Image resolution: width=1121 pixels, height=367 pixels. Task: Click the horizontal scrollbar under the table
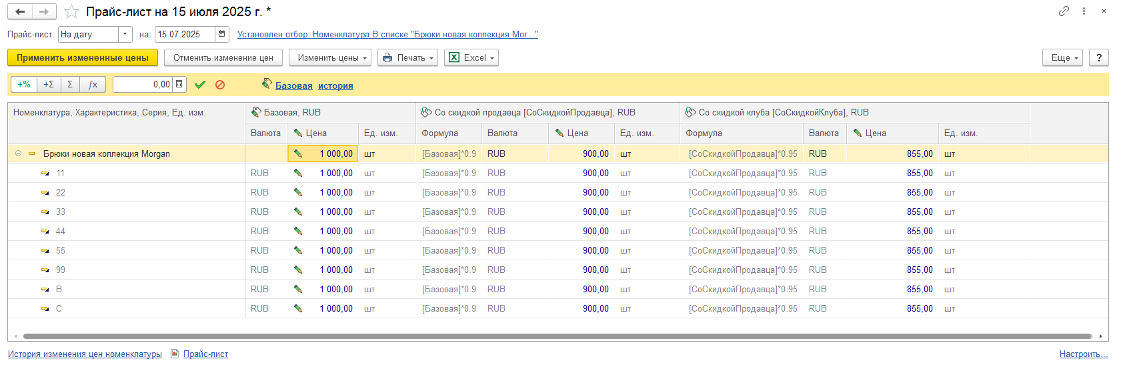click(557, 336)
